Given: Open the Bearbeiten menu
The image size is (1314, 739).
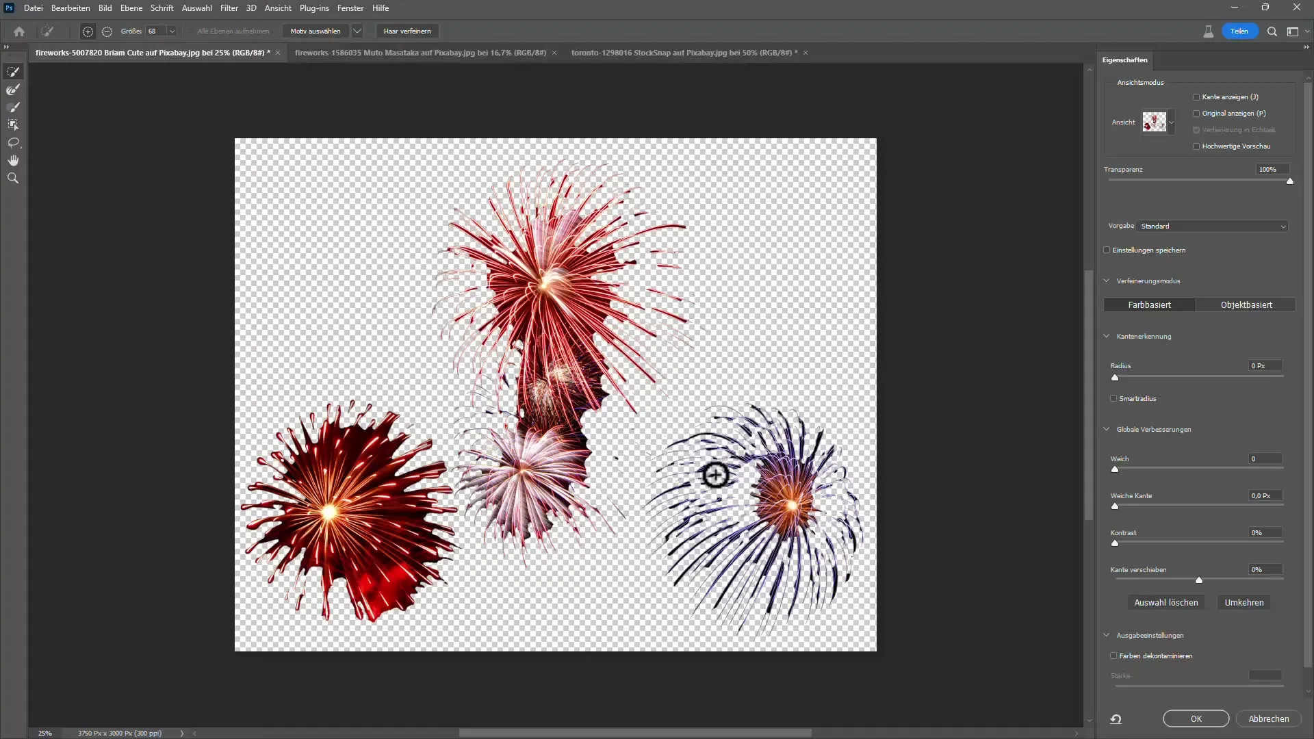Looking at the screenshot, I should [70, 8].
